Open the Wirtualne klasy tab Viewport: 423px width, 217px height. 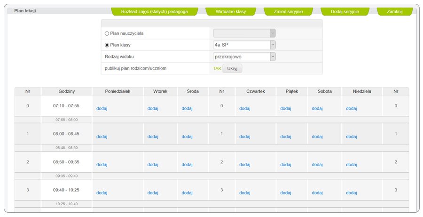click(x=231, y=11)
